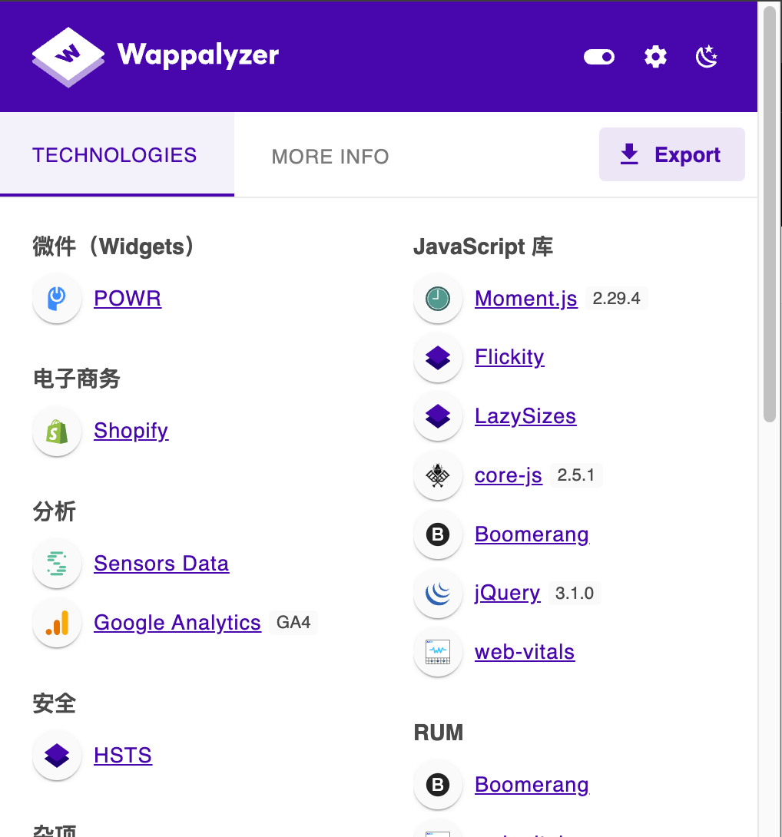Screen dimensions: 782x837
Task: Click the Wappalyzer logo icon
Action: (68, 57)
